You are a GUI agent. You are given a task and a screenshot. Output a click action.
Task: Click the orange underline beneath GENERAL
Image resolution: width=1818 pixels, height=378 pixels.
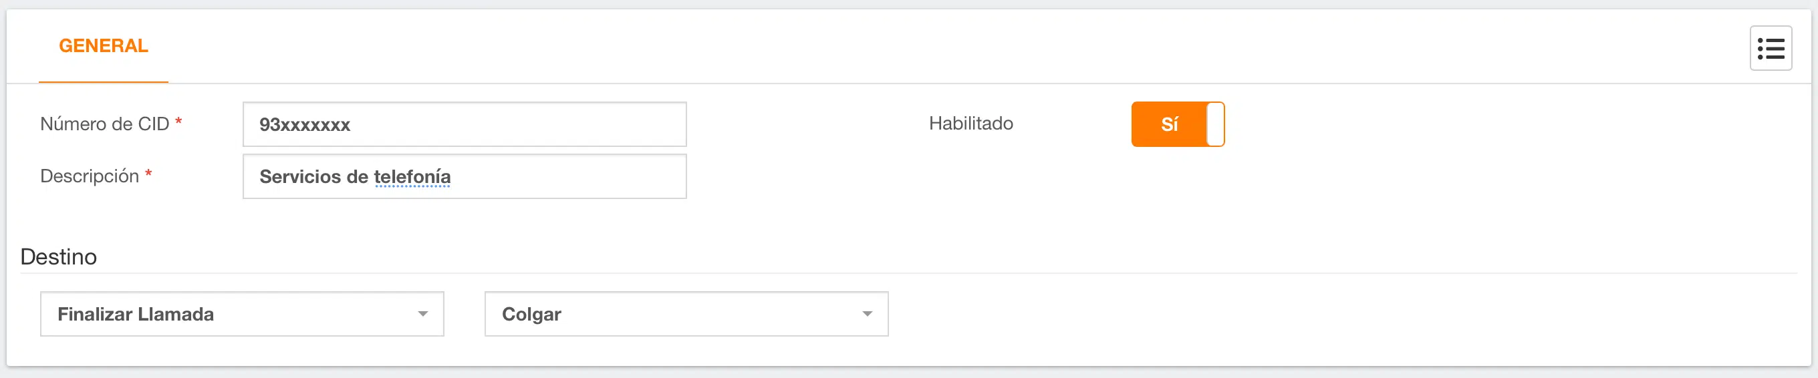click(103, 81)
